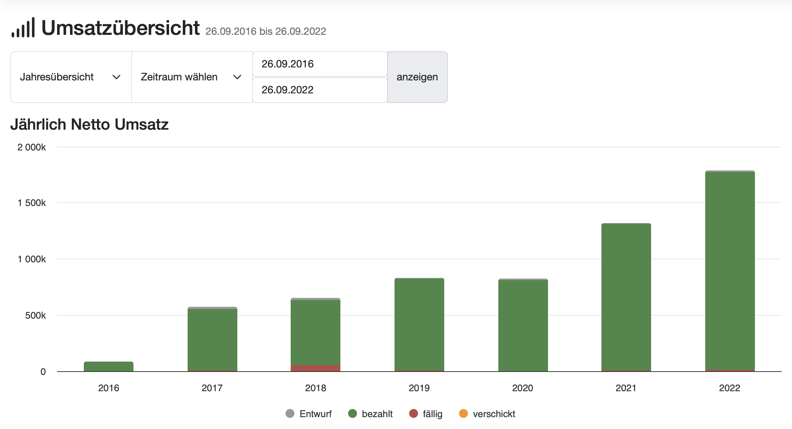Toggle the grey Entwurf legend dot
This screenshot has width=792, height=429.
pyautogui.click(x=290, y=413)
